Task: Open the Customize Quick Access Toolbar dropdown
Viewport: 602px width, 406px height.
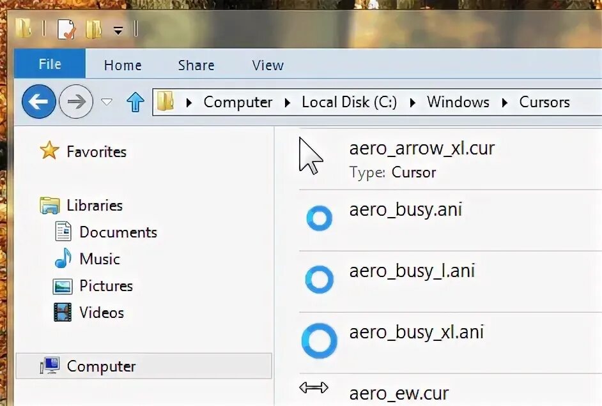Action: pos(118,30)
